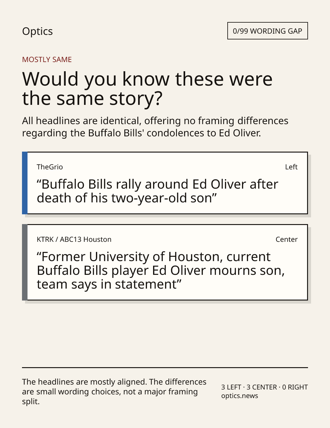330x428 pixels.
Task: Open the TheGrio headline card
Action: pos(165,183)
